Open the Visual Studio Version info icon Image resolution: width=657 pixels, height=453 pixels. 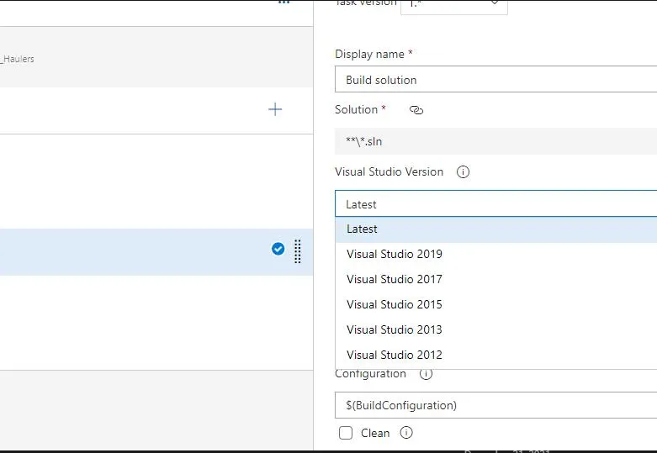tap(463, 172)
